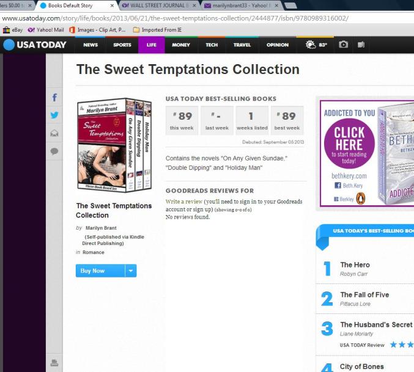Open photo galleries camera icon in navbar

pyautogui.click(x=343, y=45)
